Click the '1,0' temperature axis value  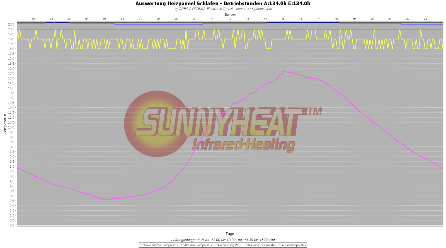(12, 215)
